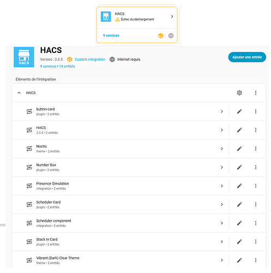The width and height of the screenshot is (271, 273).
Task: Click the service icon beside Noctis
Action: (29, 149)
